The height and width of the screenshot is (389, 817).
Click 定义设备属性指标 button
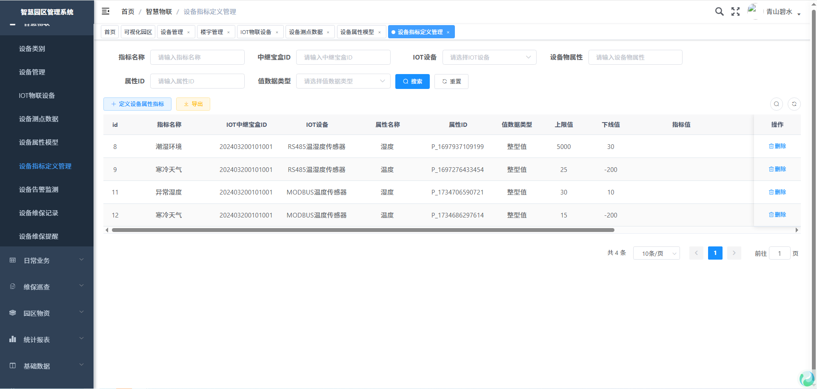[137, 104]
